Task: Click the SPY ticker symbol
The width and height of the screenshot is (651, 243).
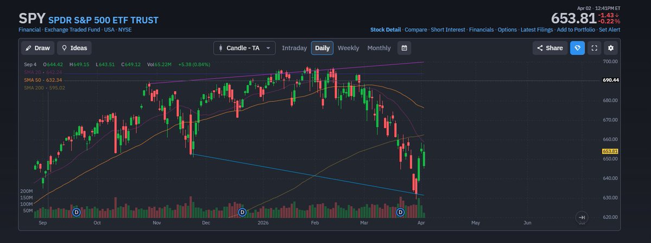Action: coord(32,18)
